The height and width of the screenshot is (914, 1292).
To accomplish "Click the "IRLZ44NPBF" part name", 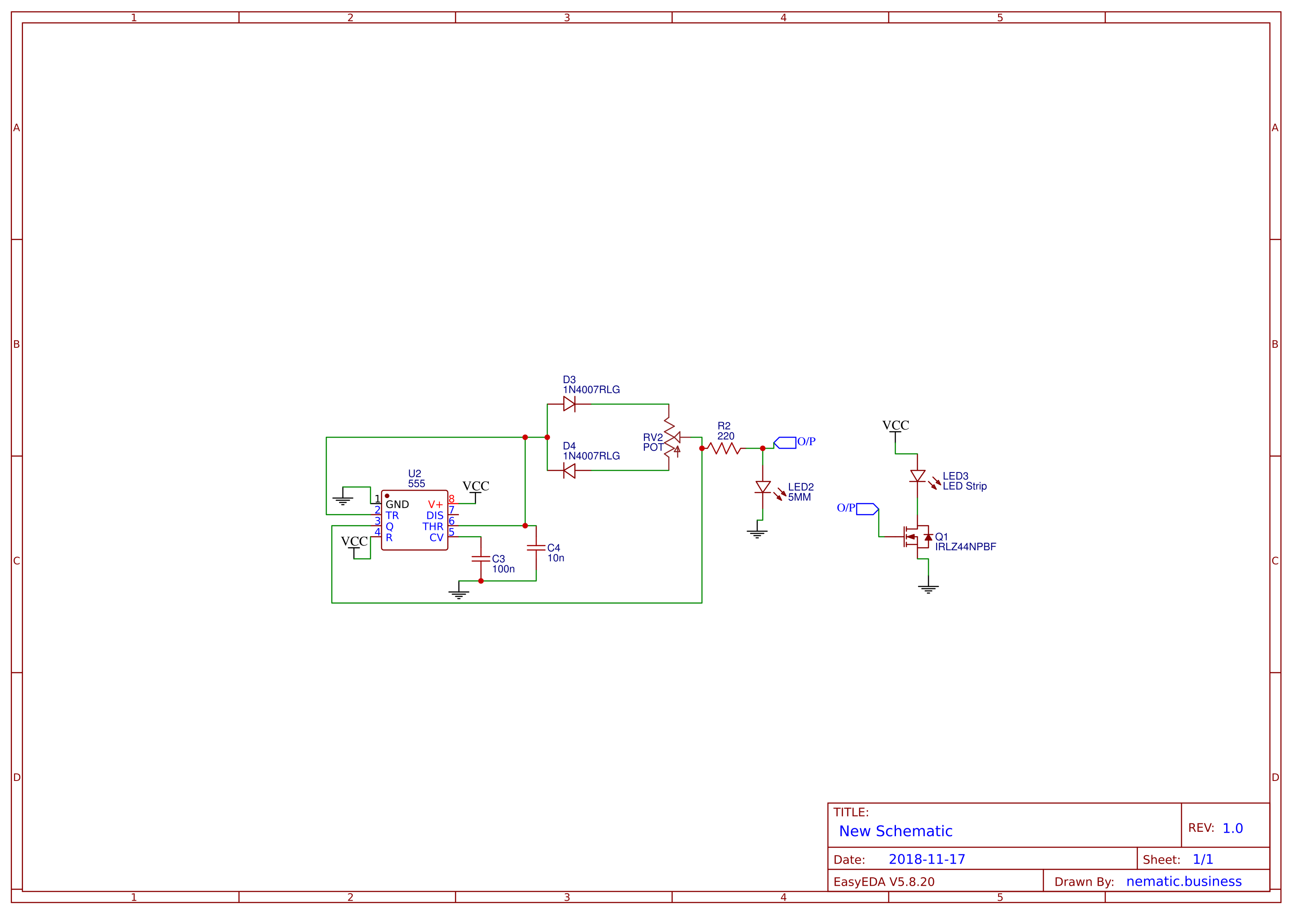I will click(x=966, y=547).
